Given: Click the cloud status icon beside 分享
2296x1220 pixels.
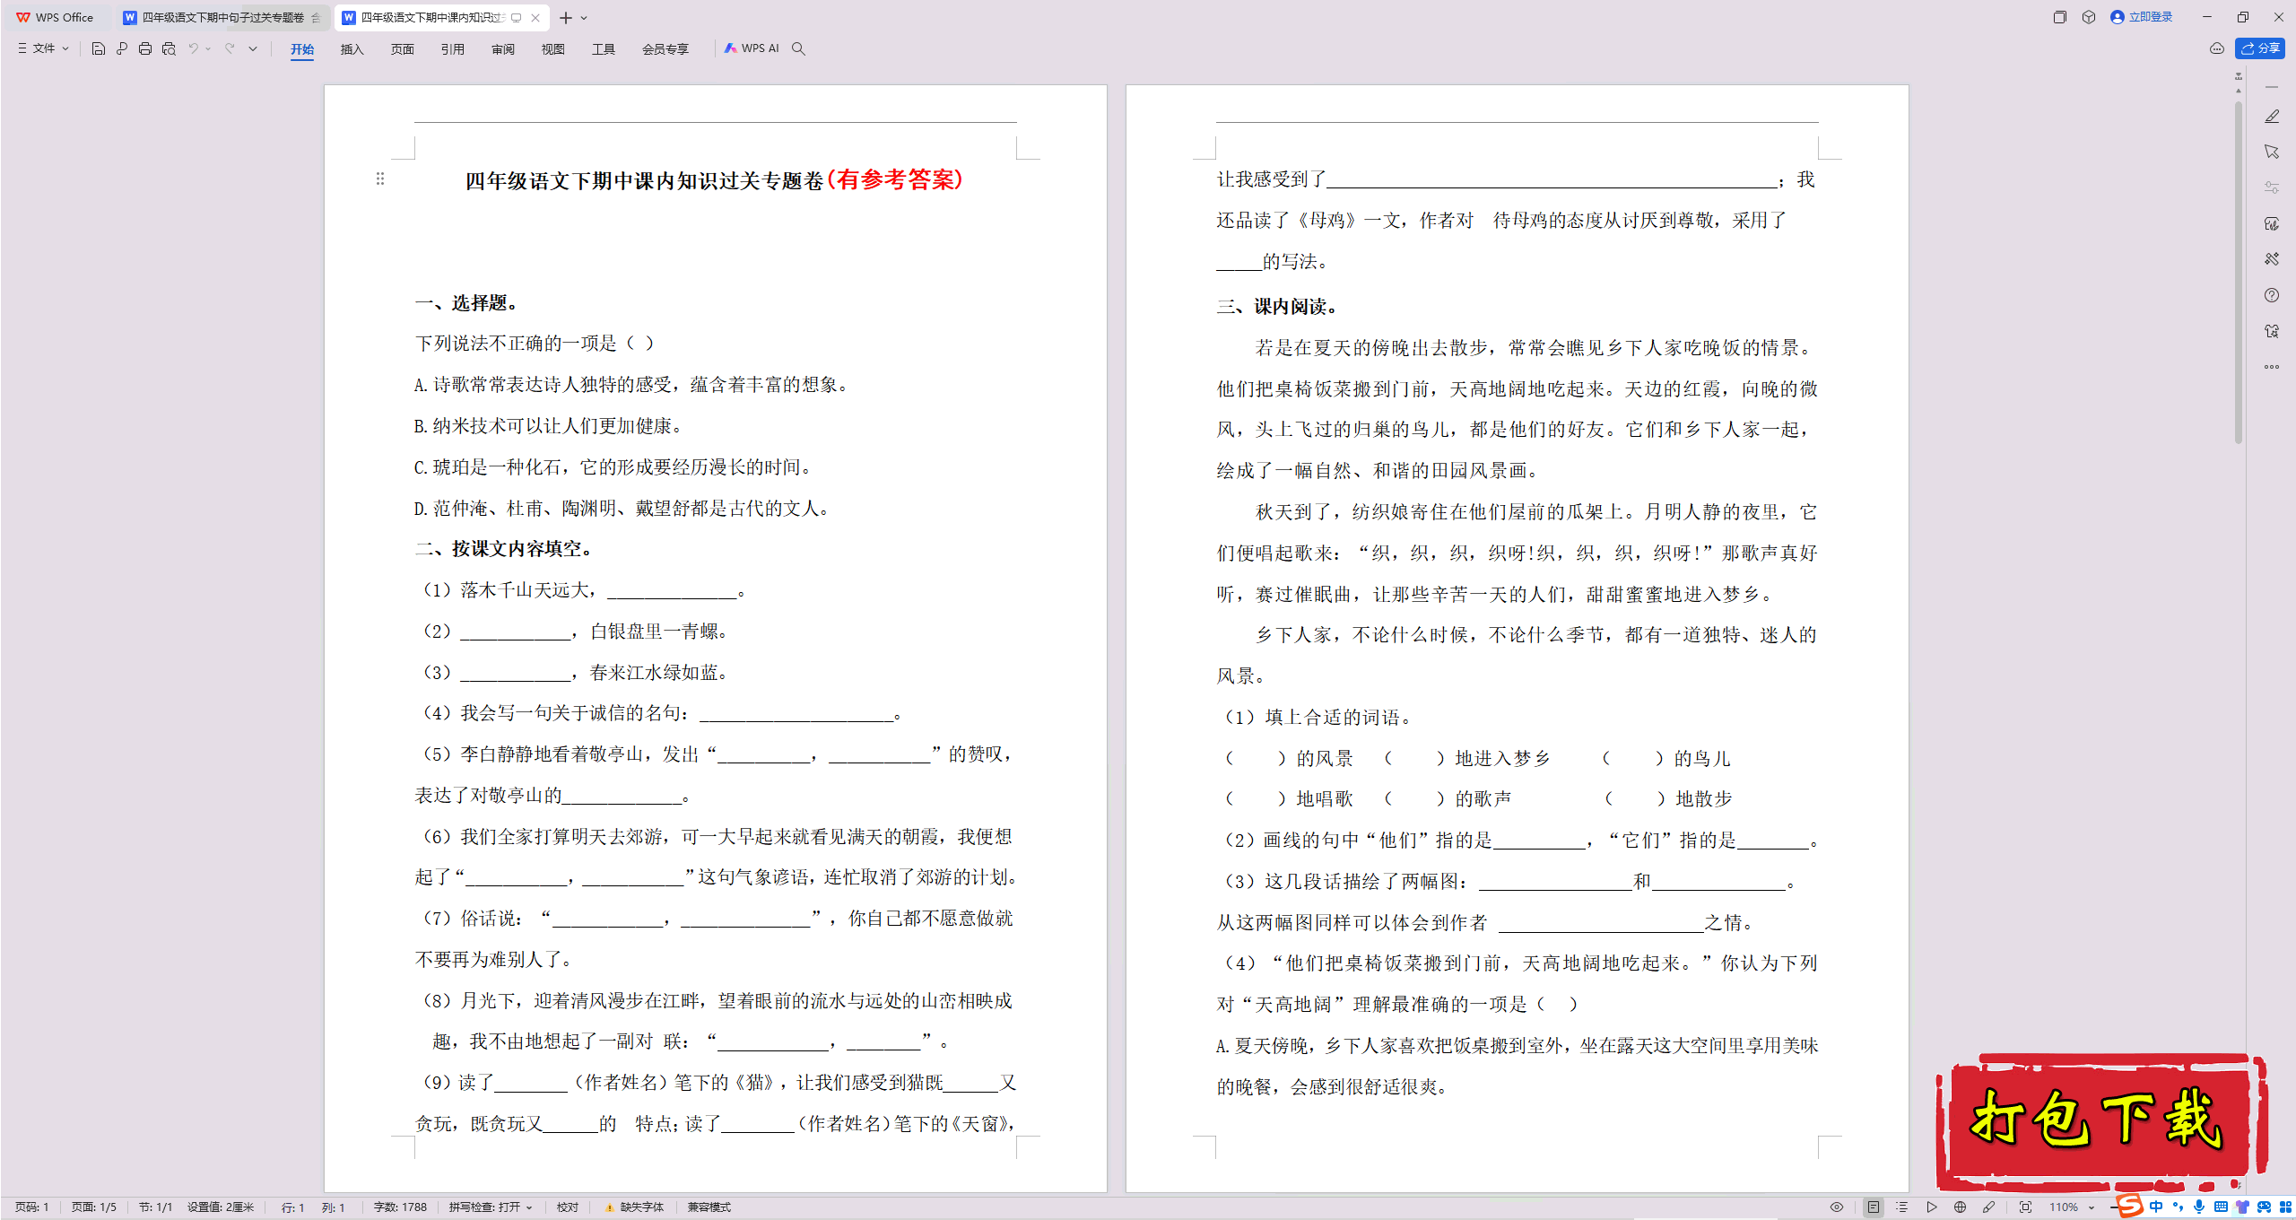Looking at the screenshot, I should [2217, 48].
